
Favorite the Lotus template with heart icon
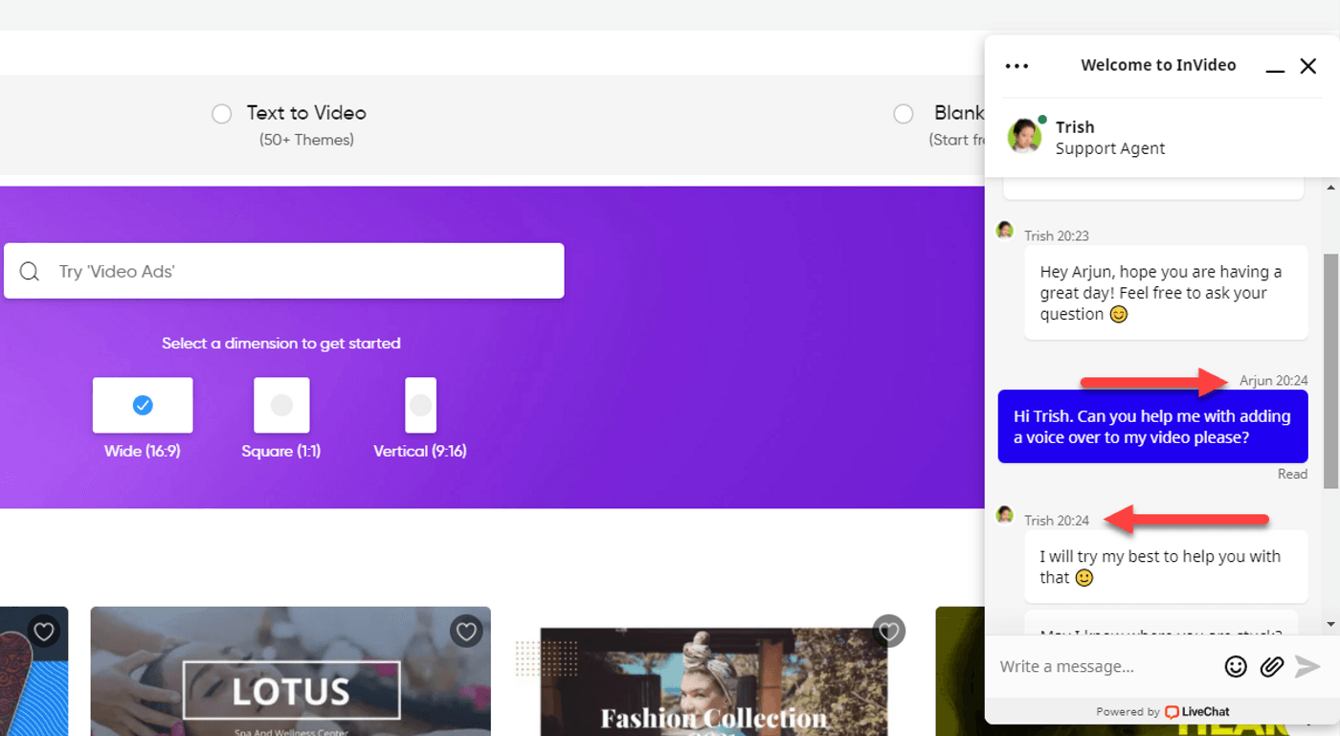tap(466, 631)
